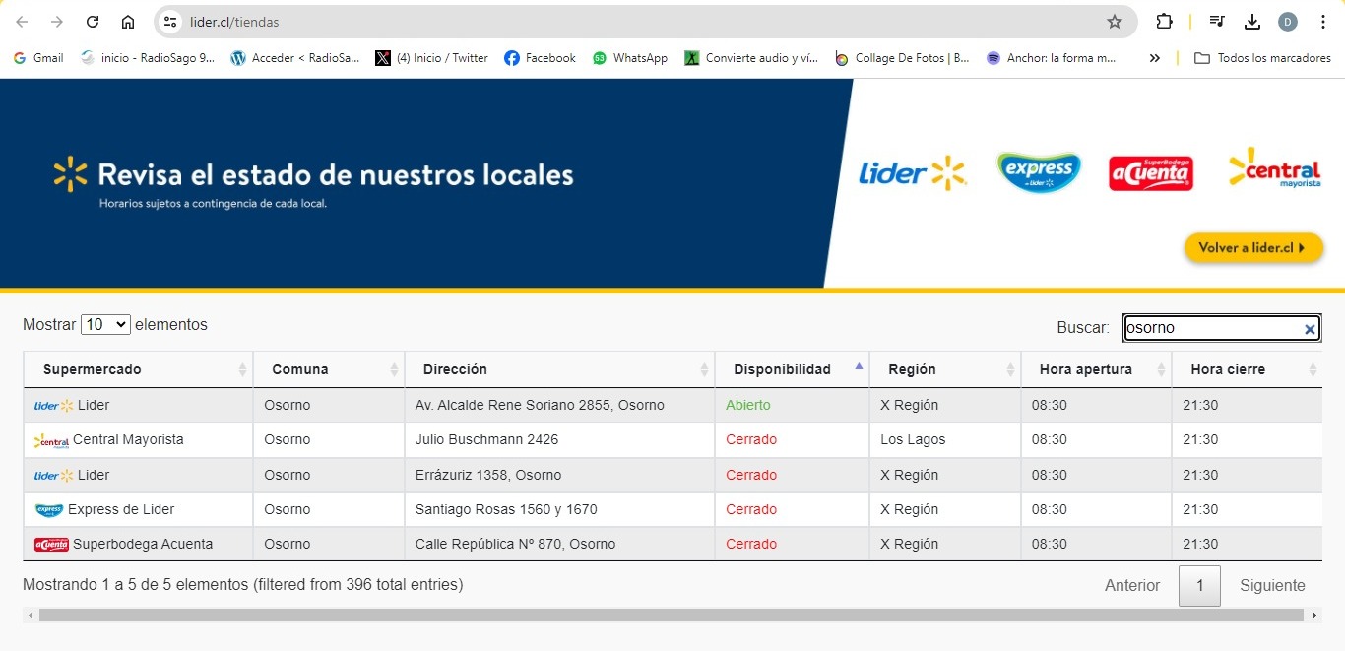Select address Santiago Rosas 1560 y 1670

(506, 509)
